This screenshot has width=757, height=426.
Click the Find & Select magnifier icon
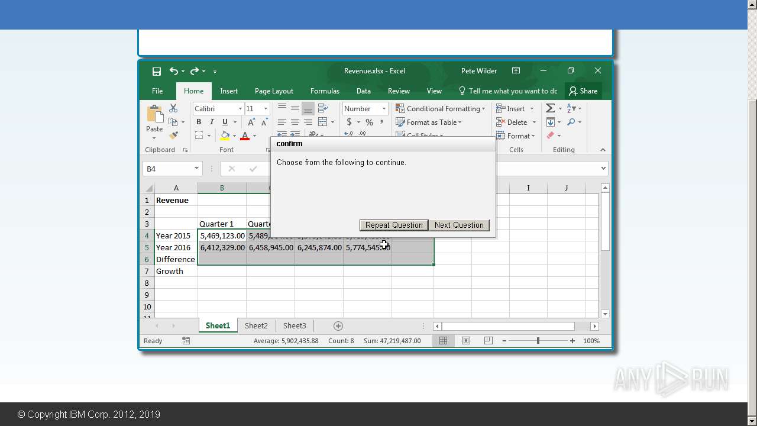pos(571,122)
